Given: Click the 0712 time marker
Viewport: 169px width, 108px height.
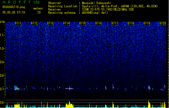Looking at the screenshot, I should coord(34,23).
